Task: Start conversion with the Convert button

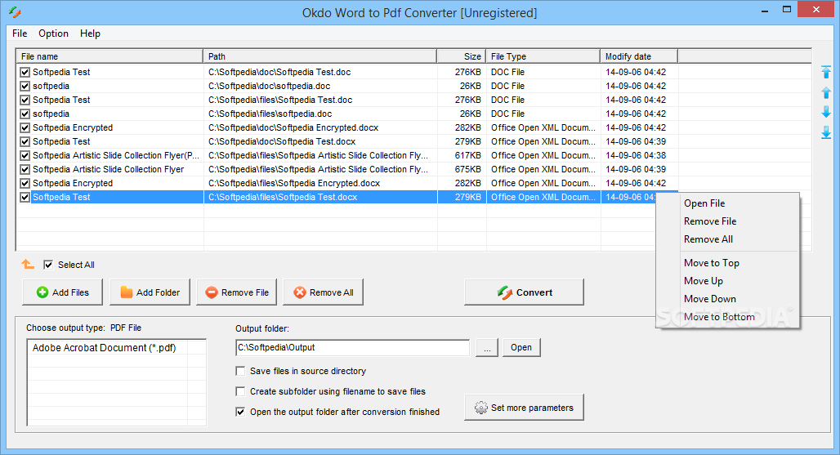Action: point(524,292)
